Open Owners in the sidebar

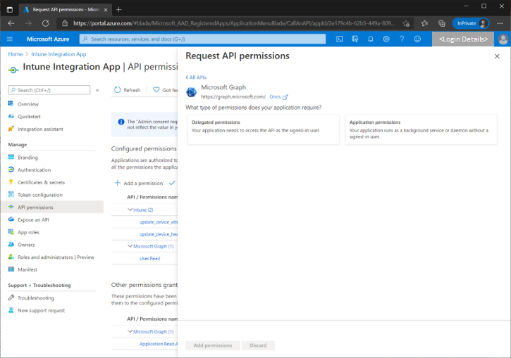(26, 245)
